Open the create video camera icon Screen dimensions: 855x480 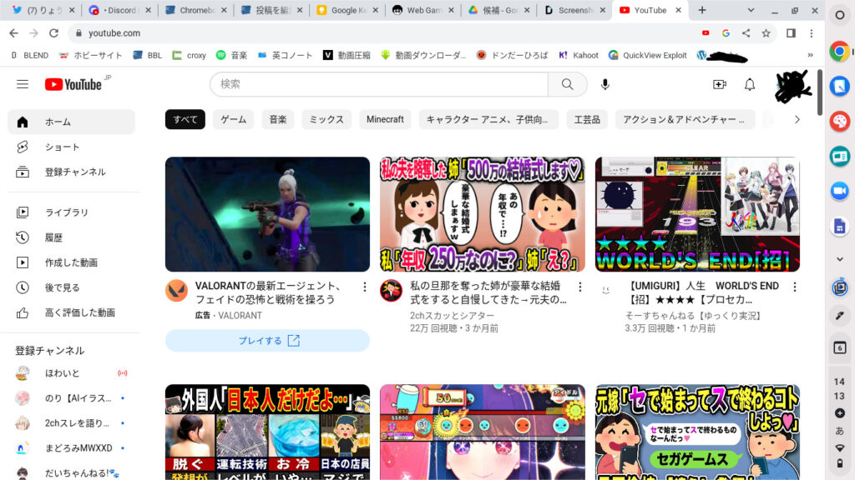(719, 84)
